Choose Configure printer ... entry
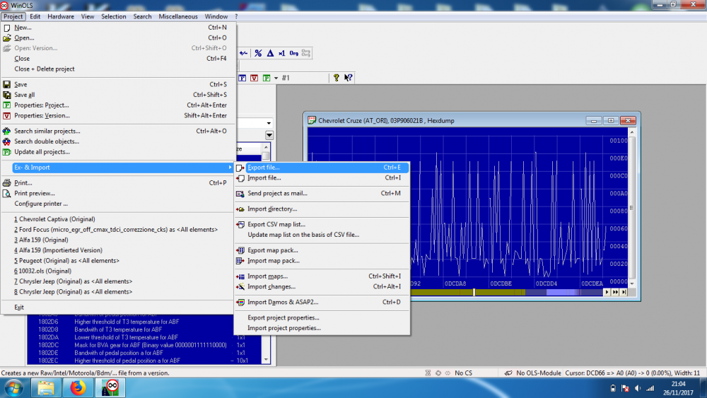The height and width of the screenshot is (398, 707). (x=117, y=204)
